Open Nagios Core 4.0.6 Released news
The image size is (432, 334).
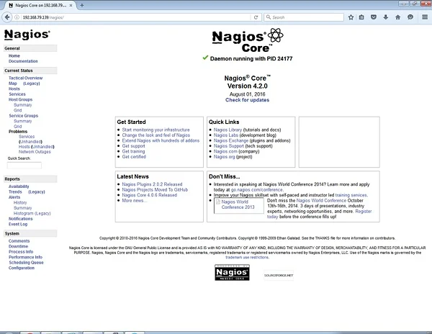pyautogui.click(x=149, y=195)
